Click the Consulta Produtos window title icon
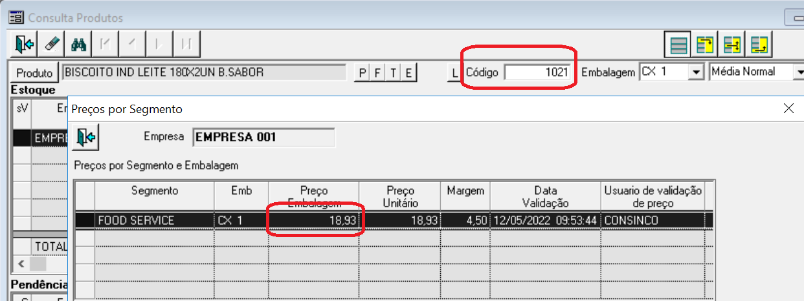The width and height of the screenshot is (804, 301). click(16, 17)
